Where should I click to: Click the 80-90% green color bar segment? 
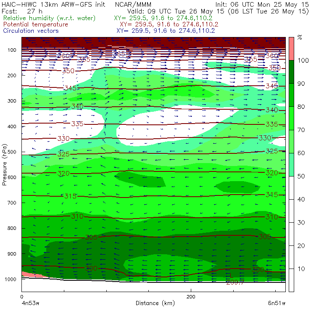point(291,95)
